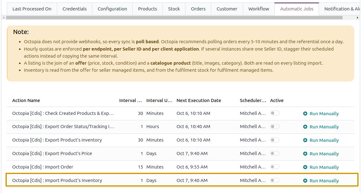Click left arrow of tab scrollbar
Image resolution: width=361 pixels, height=193 pixels.
pos(4,18)
